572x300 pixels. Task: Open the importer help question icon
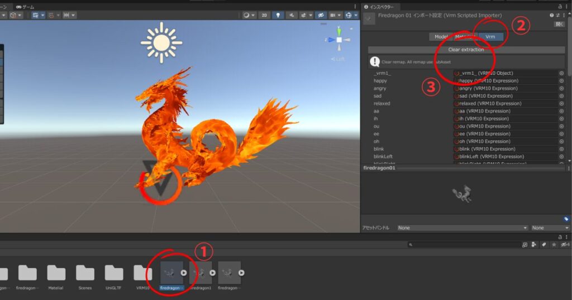551,15
